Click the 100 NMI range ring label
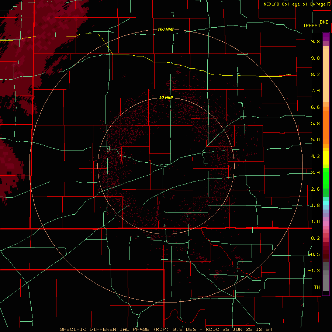The width and height of the screenshot is (332, 332). (x=166, y=29)
